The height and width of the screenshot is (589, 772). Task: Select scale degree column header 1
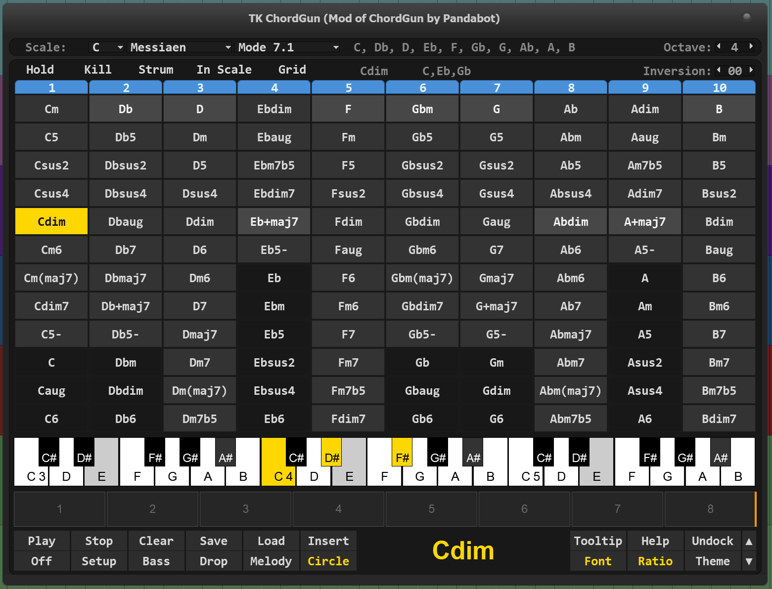click(x=51, y=87)
